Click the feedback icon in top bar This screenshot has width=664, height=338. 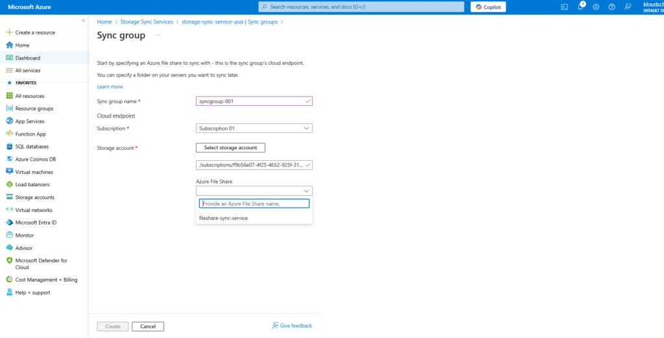tap(627, 7)
